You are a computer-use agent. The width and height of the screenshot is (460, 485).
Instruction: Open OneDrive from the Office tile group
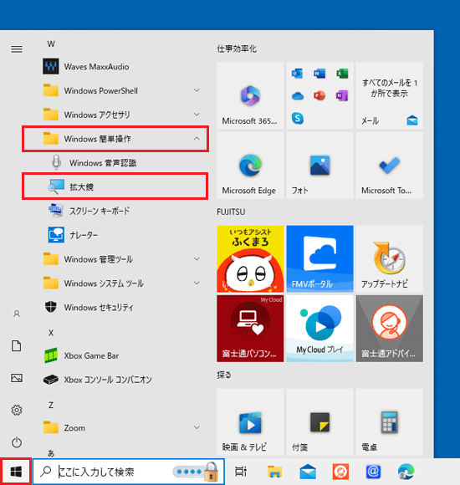(297, 96)
